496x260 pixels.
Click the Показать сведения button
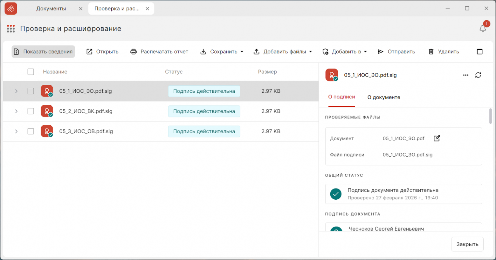[43, 52]
